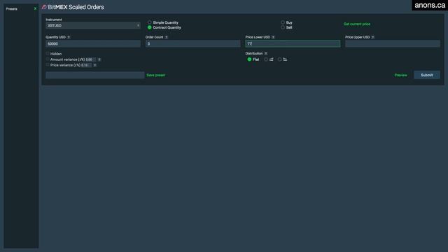Click the Submit button

point(427,75)
